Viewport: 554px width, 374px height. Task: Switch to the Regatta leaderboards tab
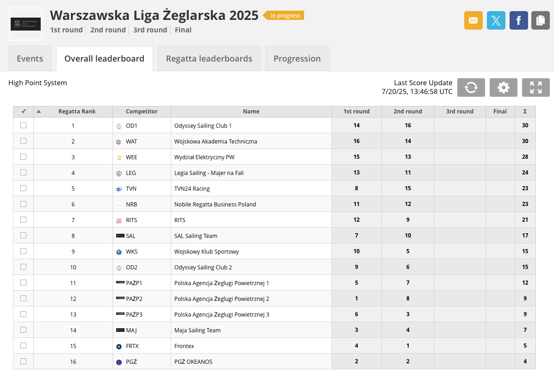coord(209,59)
